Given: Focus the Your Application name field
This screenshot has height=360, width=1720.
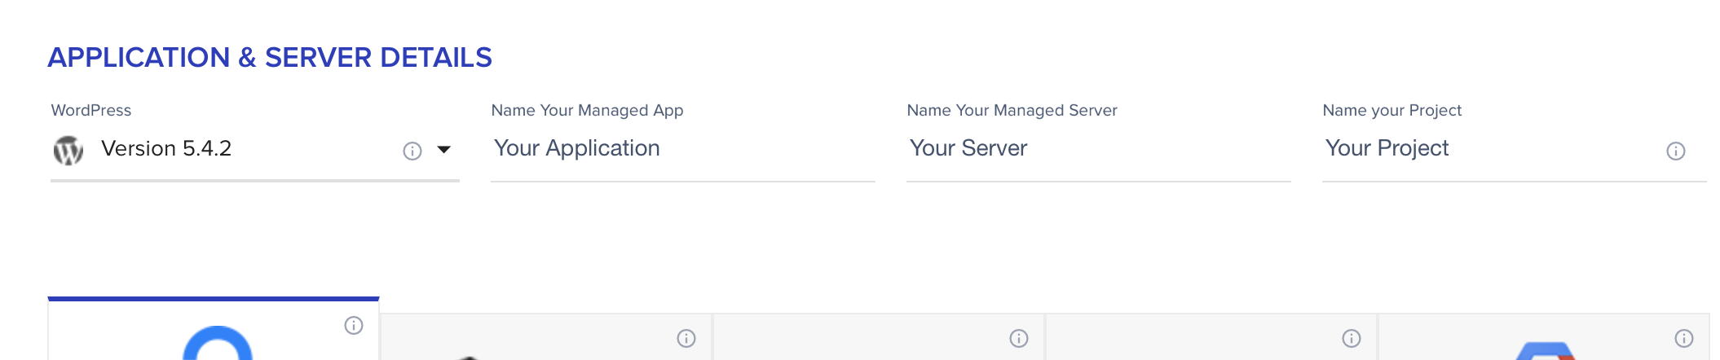Looking at the screenshot, I should (683, 149).
